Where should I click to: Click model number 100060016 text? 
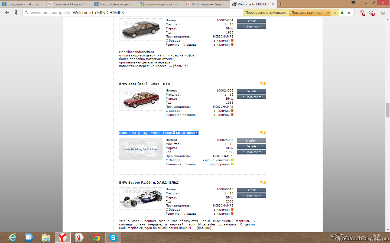pyautogui.click(x=225, y=189)
